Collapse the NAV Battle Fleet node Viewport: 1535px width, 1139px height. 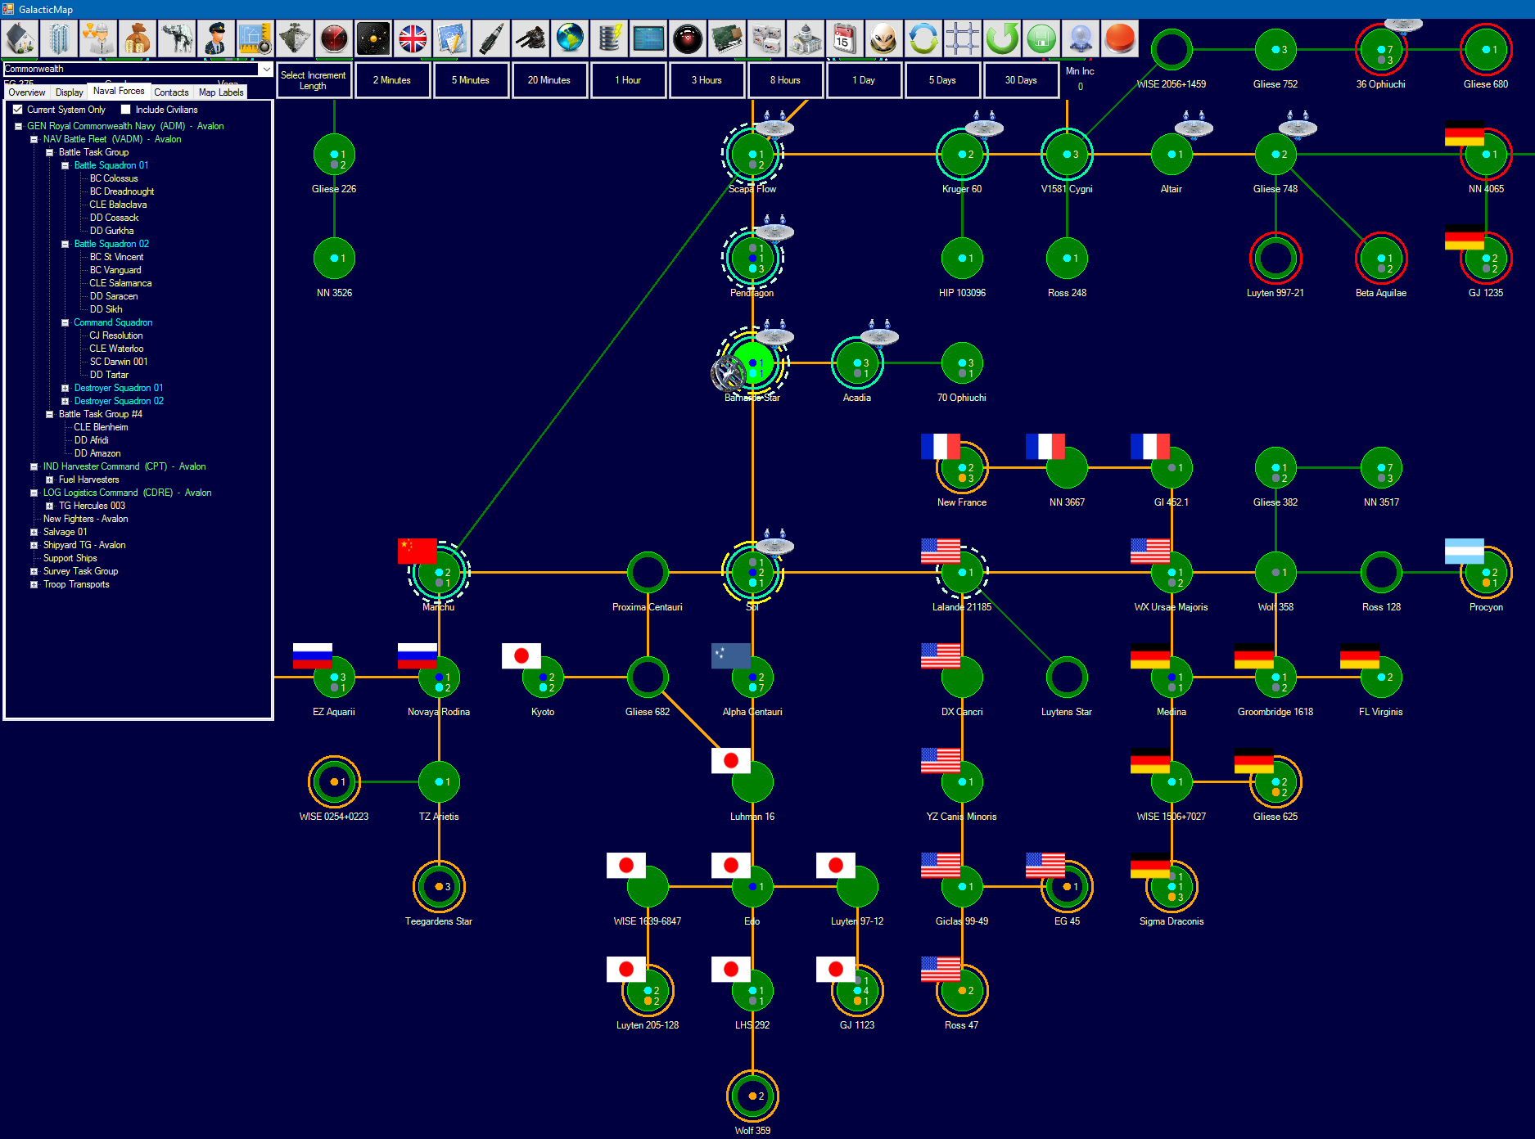(34, 139)
